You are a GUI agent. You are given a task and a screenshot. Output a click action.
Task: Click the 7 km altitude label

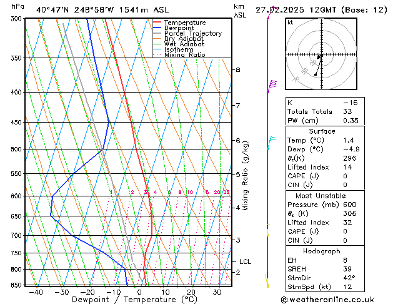[238, 105]
